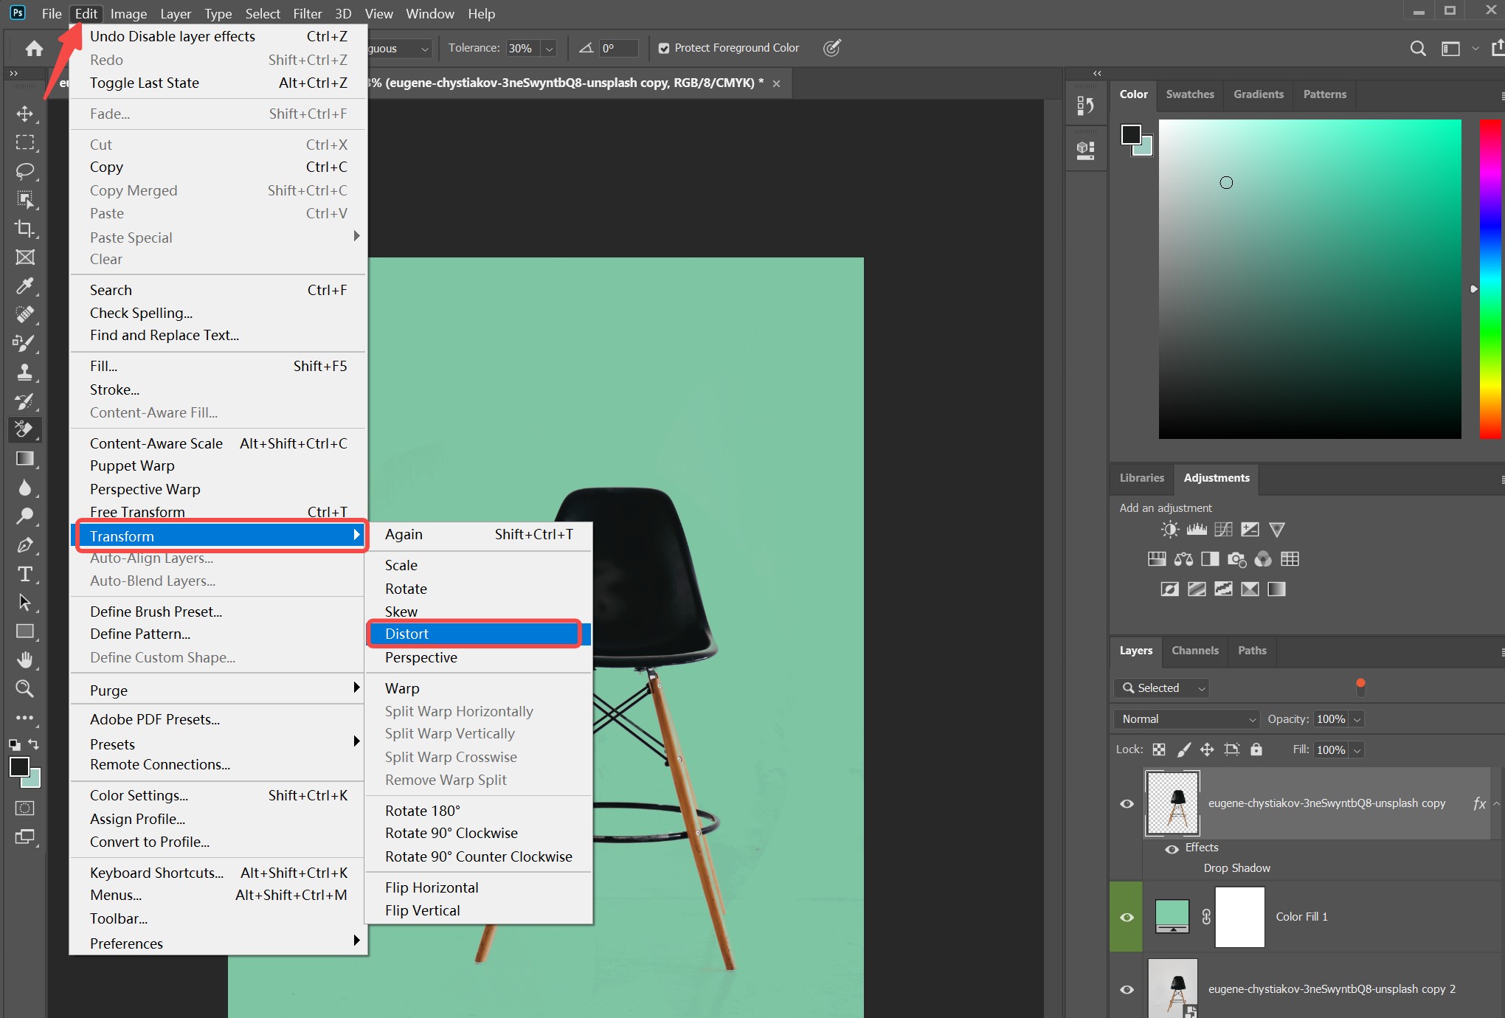The width and height of the screenshot is (1505, 1018).
Task: Select the Object Selection tool
Action: (x=25, y=200)
